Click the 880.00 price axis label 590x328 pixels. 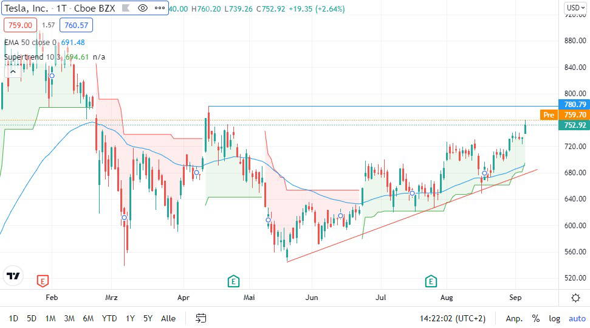point(575,41)
